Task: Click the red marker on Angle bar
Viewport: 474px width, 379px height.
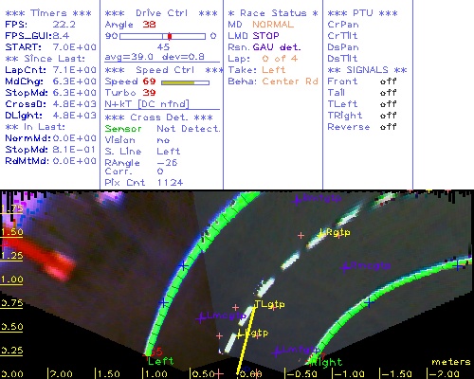Action: pyautogui.click(x=170, y=36)
